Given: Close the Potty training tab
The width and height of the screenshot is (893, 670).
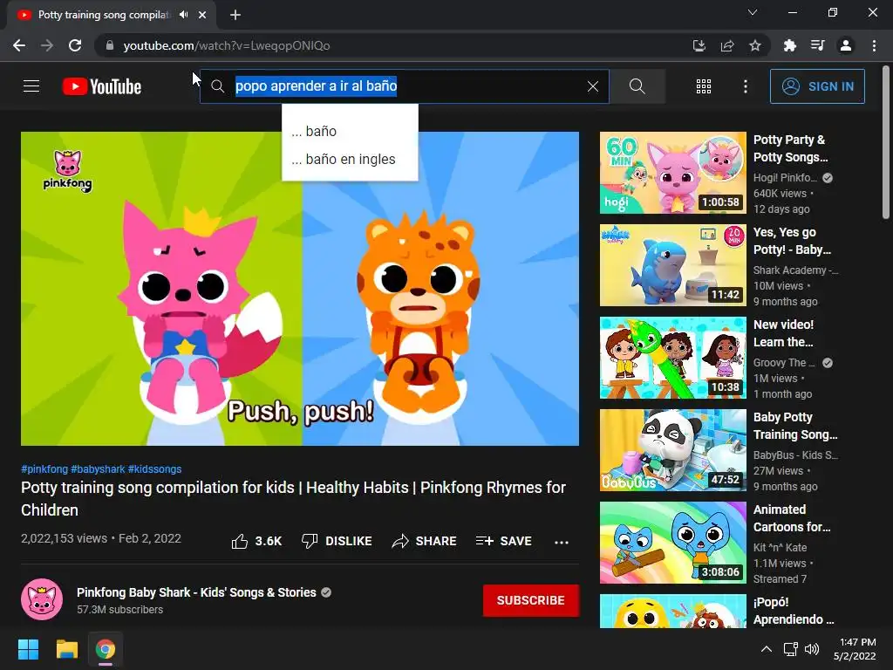Looking at the screenshot, I should (202, 15).
